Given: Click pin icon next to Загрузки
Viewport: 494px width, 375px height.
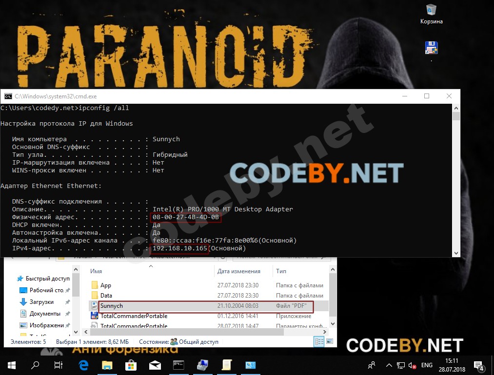Looking at the screenshot, I should 67,302.
